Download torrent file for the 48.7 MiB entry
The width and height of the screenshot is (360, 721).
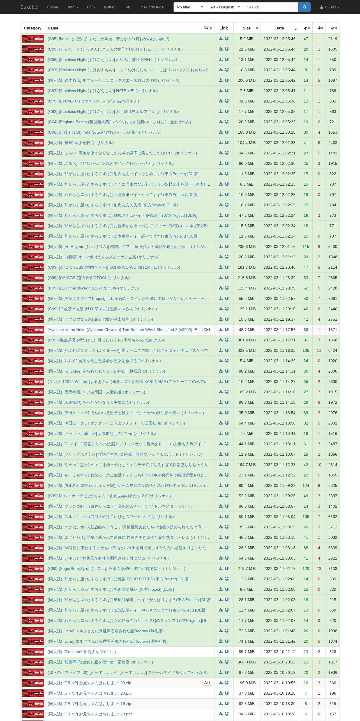(221, 330)
